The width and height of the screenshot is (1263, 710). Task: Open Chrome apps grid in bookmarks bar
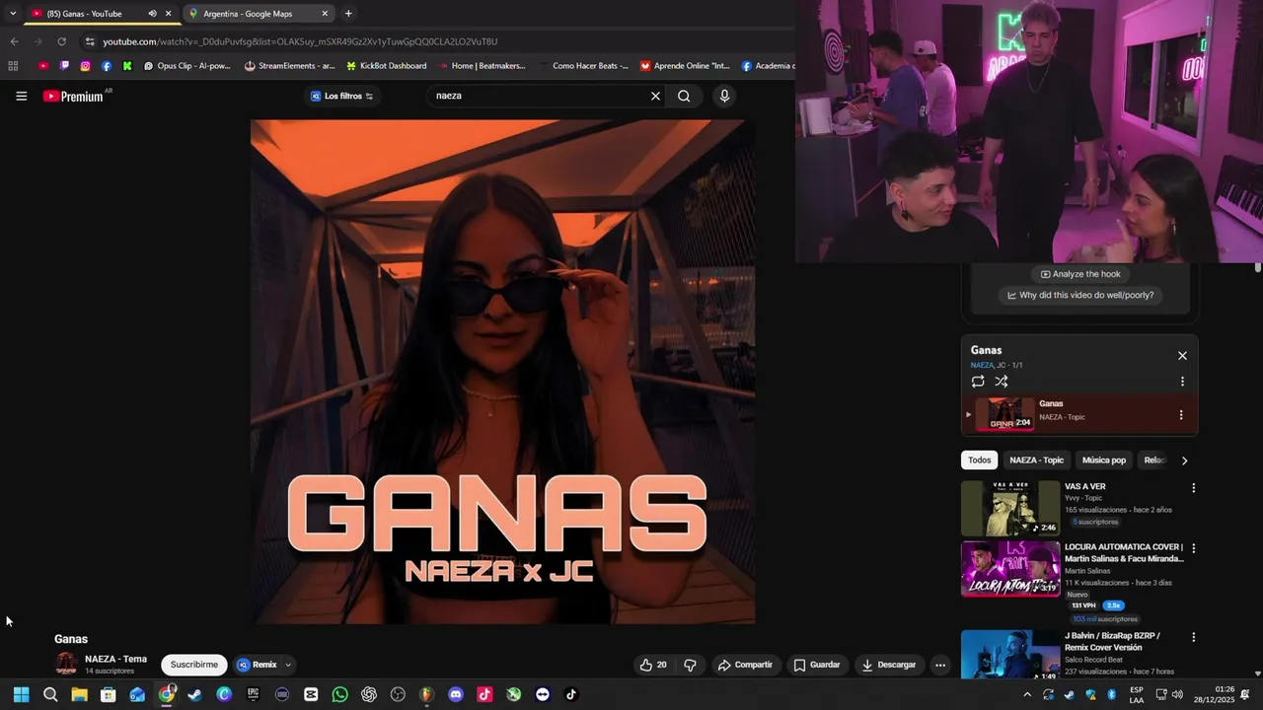tap(13, 66)
